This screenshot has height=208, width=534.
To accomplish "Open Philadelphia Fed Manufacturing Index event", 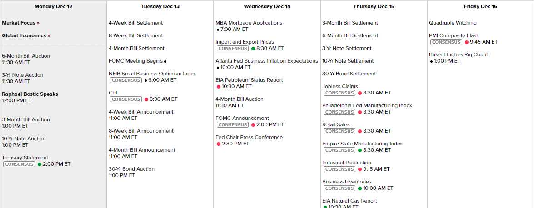I will point(367,105).
